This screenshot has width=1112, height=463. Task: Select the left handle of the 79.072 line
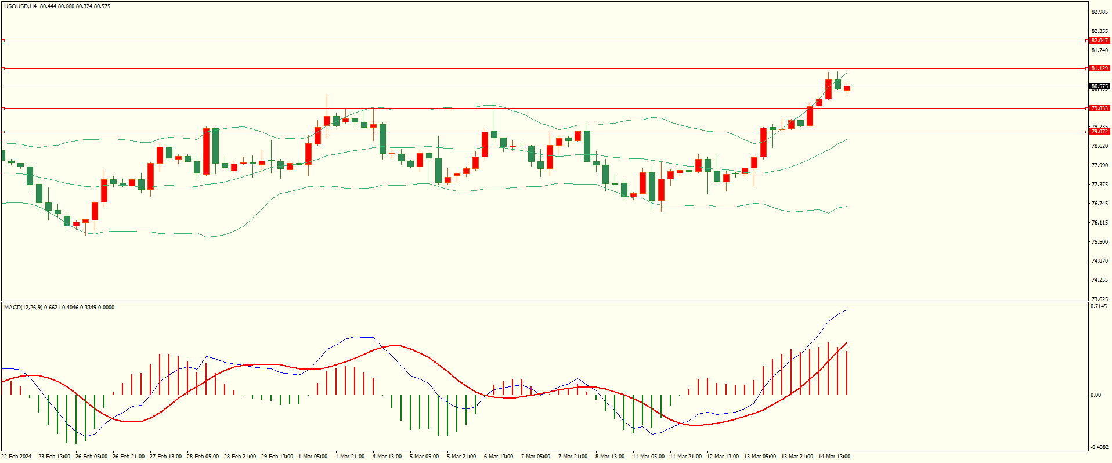(3, 132)
